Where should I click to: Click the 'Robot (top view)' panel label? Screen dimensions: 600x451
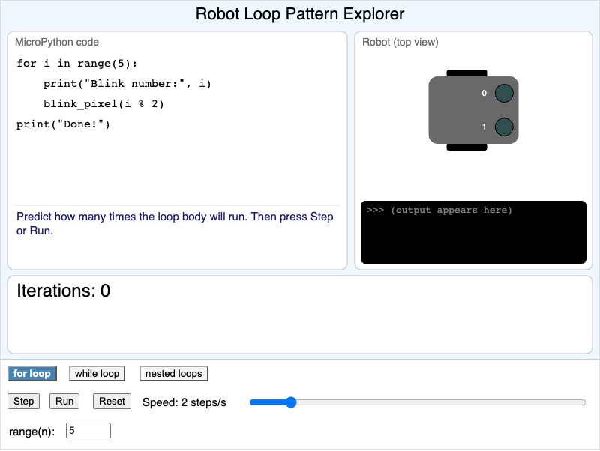pos(400,42)
